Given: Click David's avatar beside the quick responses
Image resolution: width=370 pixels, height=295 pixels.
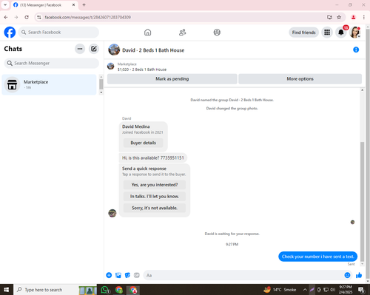Looking at the screenshot, I should coord(112,213).
